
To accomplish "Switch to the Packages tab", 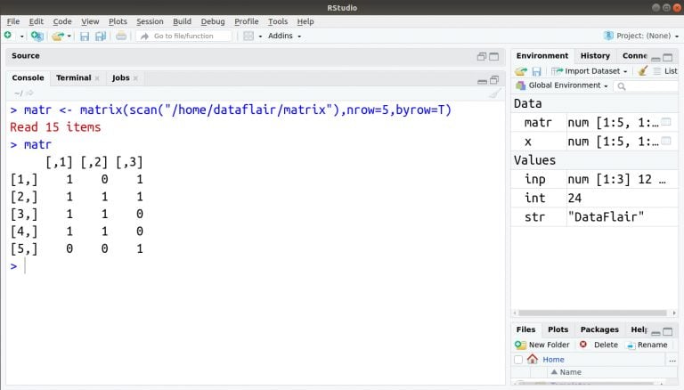I will pyautogui.click(x=599, y=329).
